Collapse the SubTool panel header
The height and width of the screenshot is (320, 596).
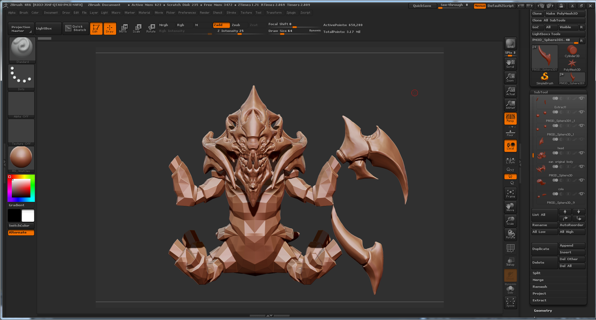point(541,92)
